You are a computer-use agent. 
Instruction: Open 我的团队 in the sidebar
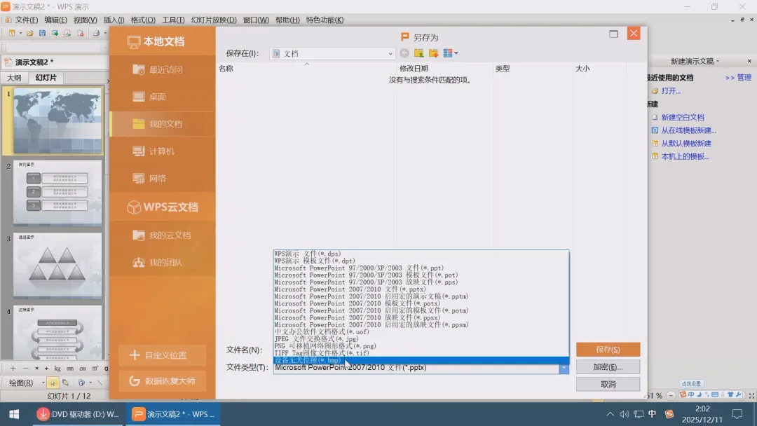162,263
